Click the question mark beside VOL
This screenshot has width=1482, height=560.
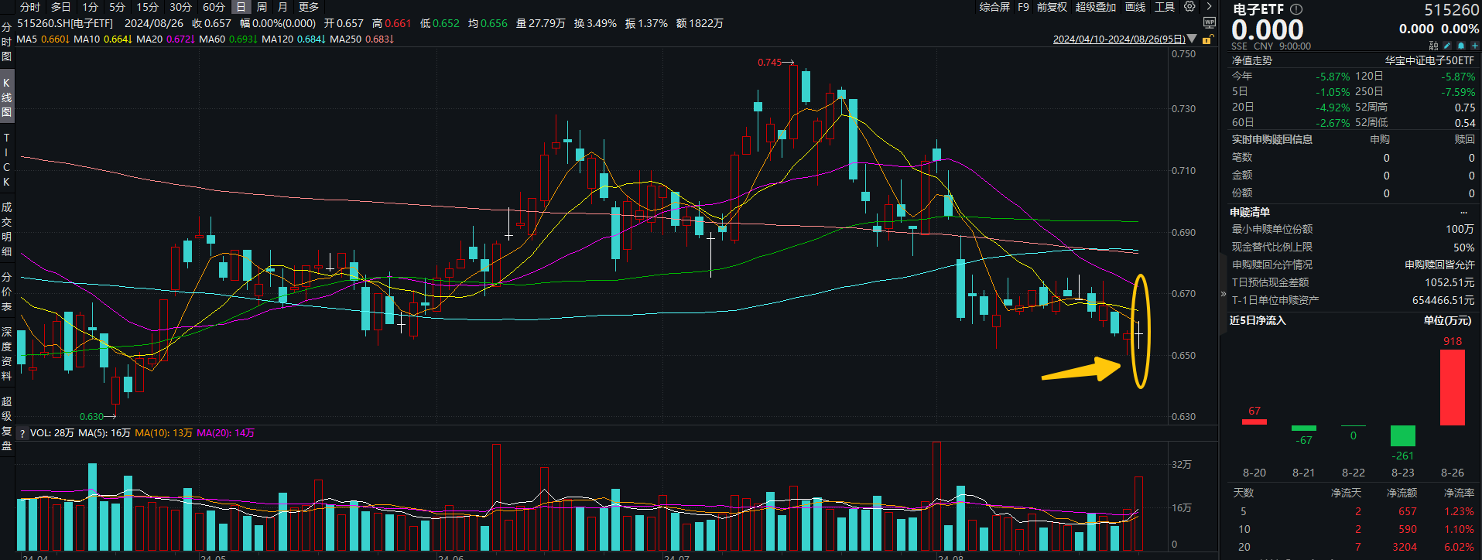point(22,434)
